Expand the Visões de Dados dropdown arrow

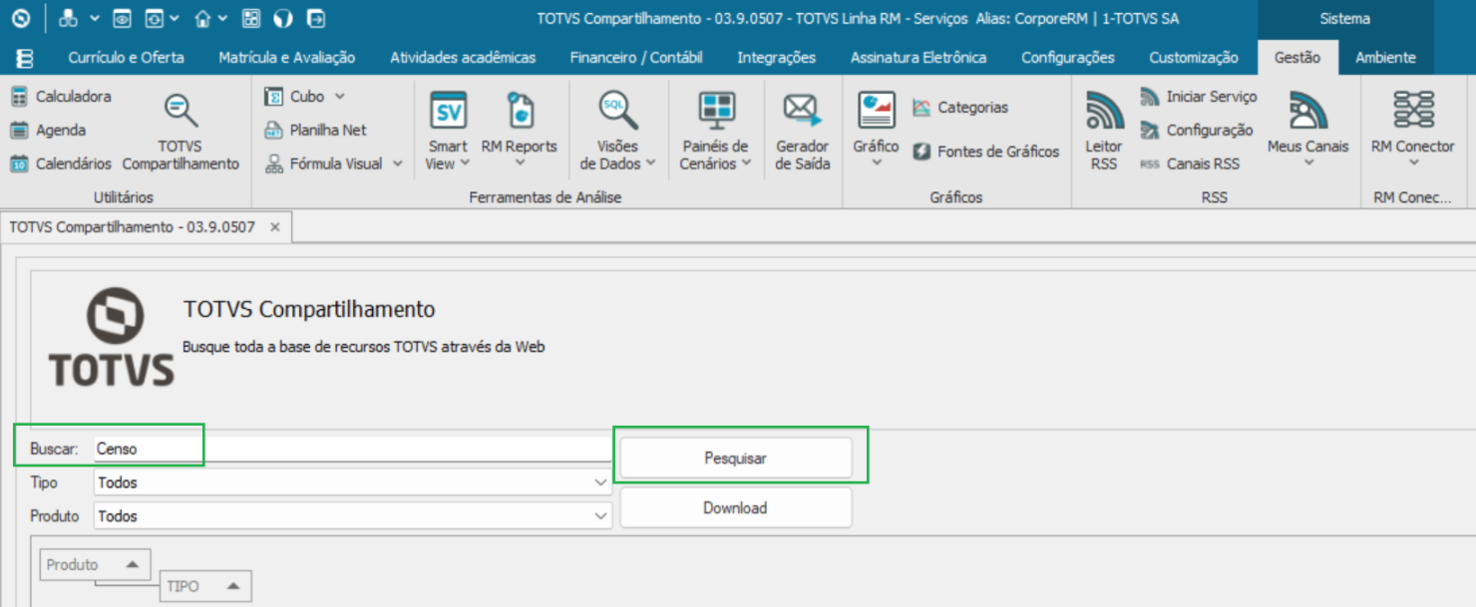click(x=650, y=163)
